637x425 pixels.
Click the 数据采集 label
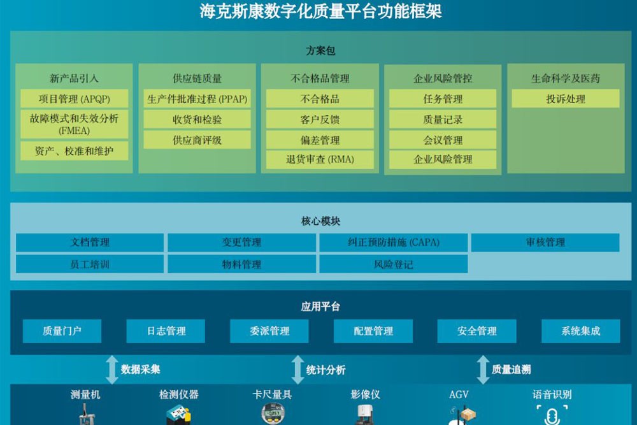pyautogui.click(x=140, y=370)
